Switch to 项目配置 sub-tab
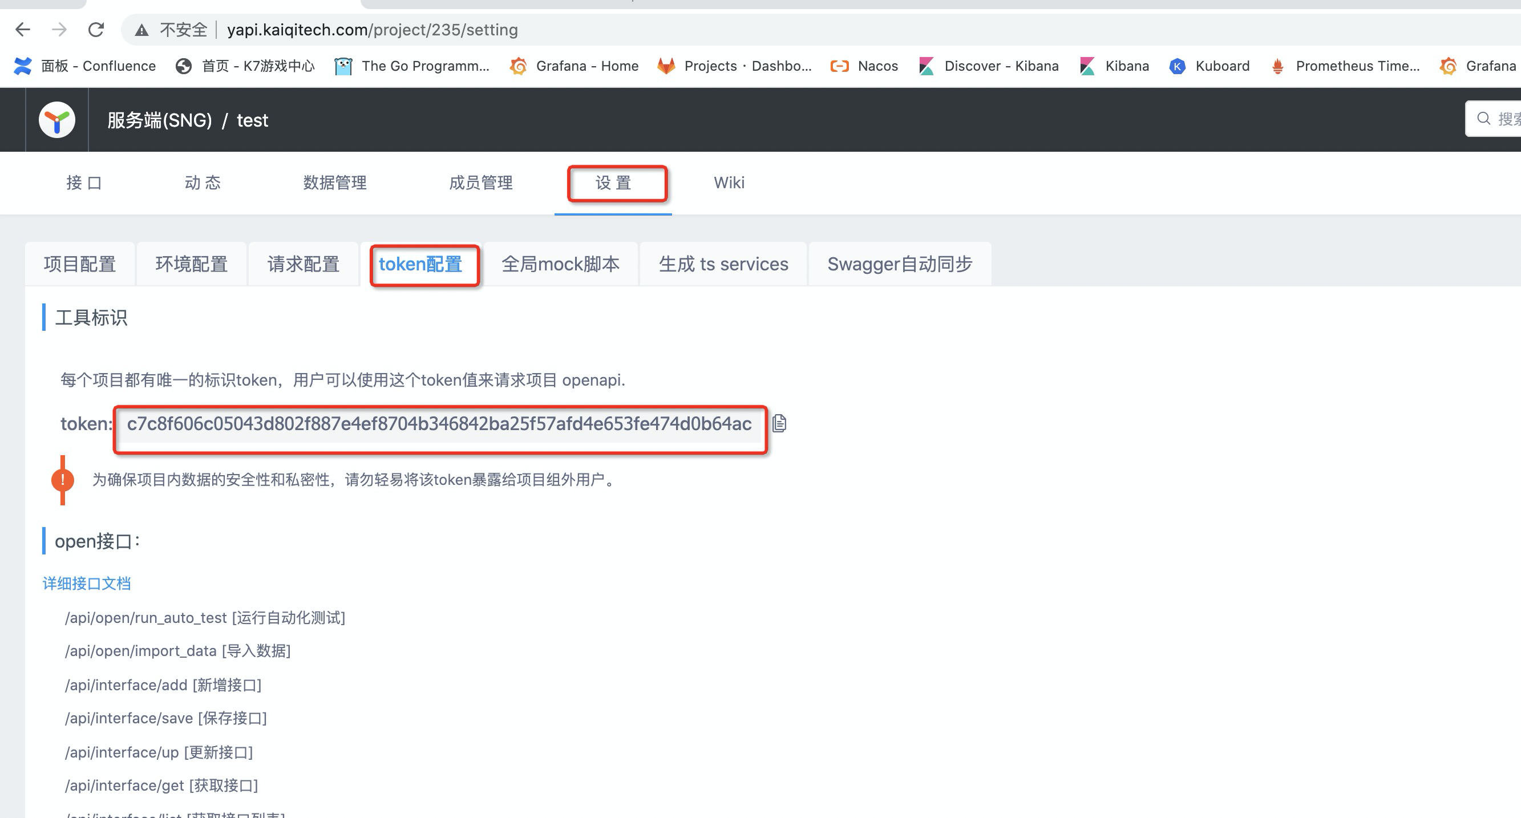This screenshot has width=1521, height=818. [80, 264]
